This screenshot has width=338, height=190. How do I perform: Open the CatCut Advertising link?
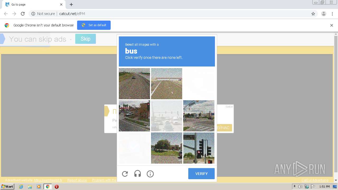point(315,180)
